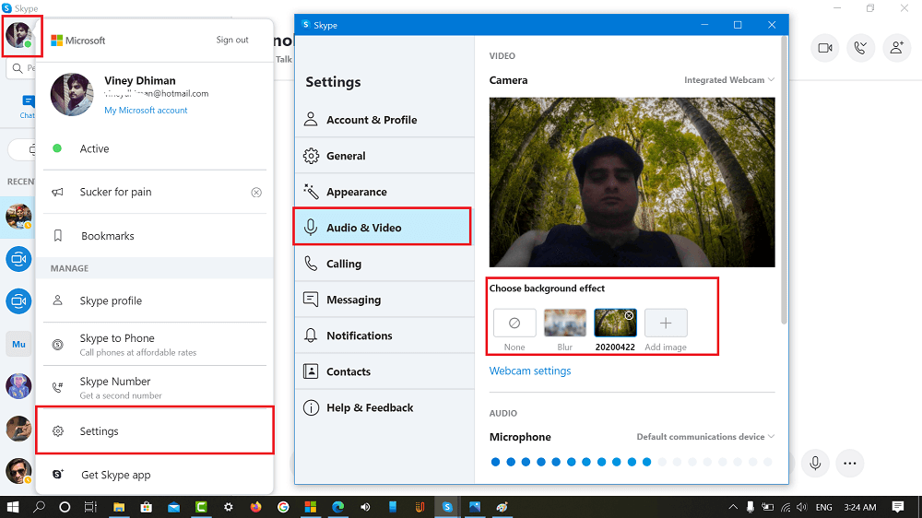Open the Appearance settings section

384,192
